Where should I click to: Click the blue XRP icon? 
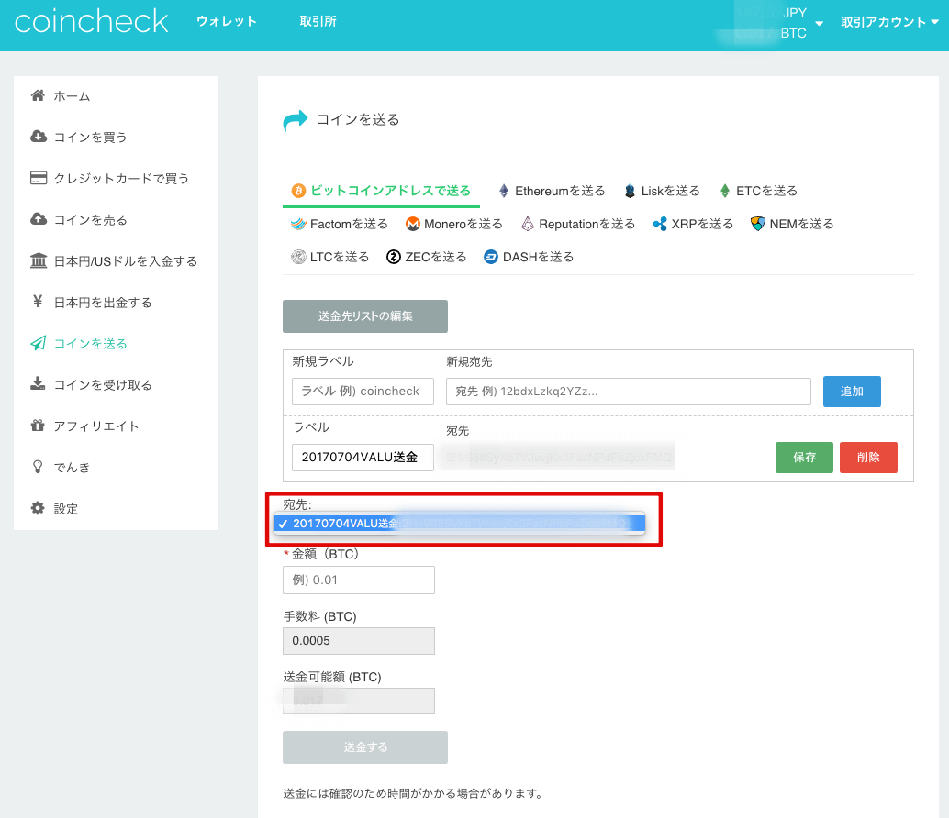[660, 225]
